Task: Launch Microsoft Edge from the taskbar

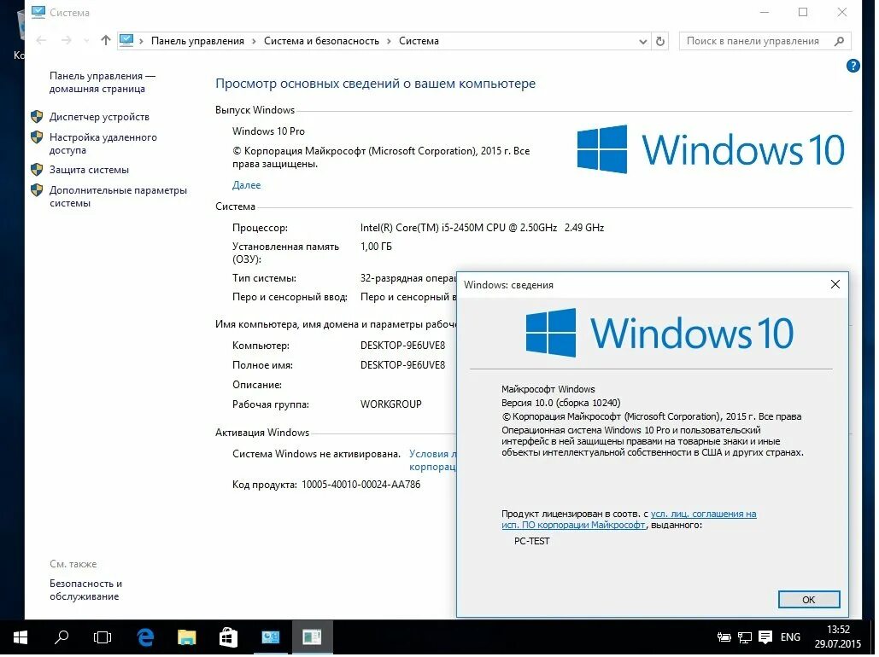Action: [146, 637]
